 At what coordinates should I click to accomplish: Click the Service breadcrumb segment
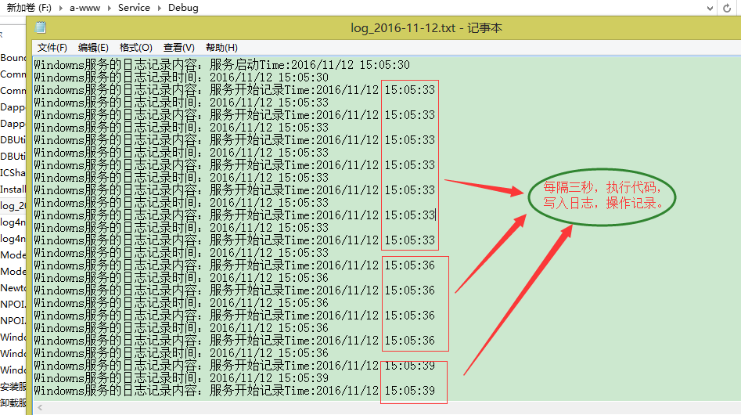coord(134,8)
